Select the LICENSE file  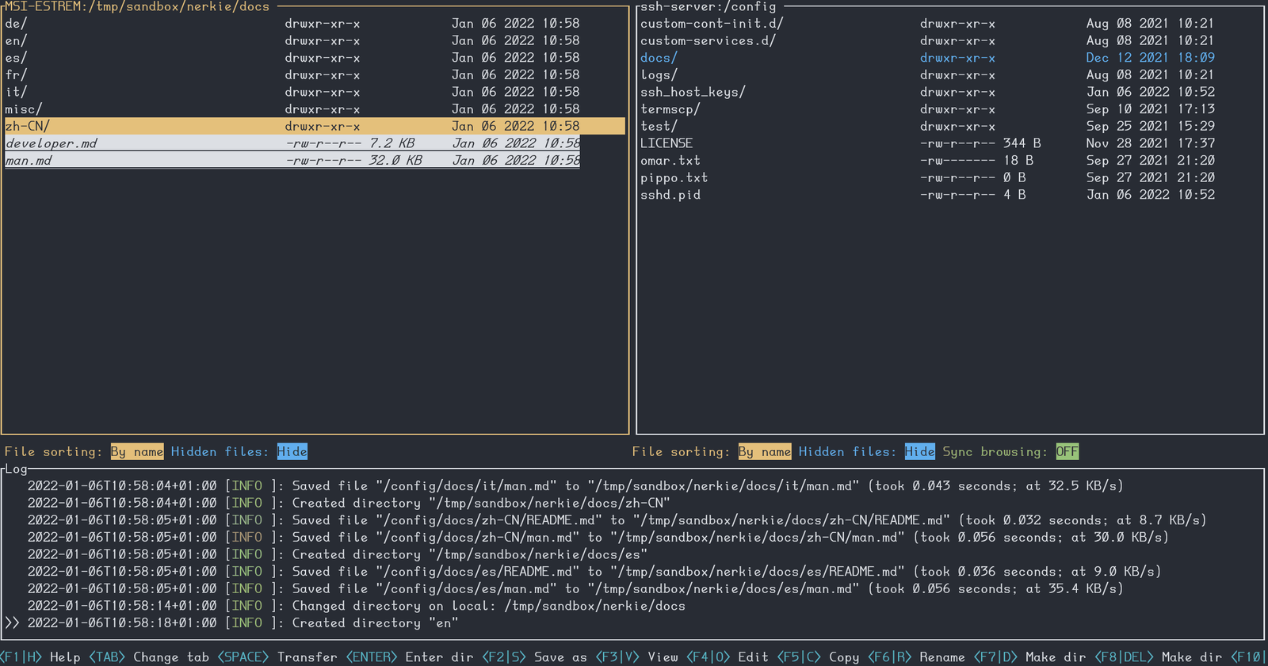(949, 143)
